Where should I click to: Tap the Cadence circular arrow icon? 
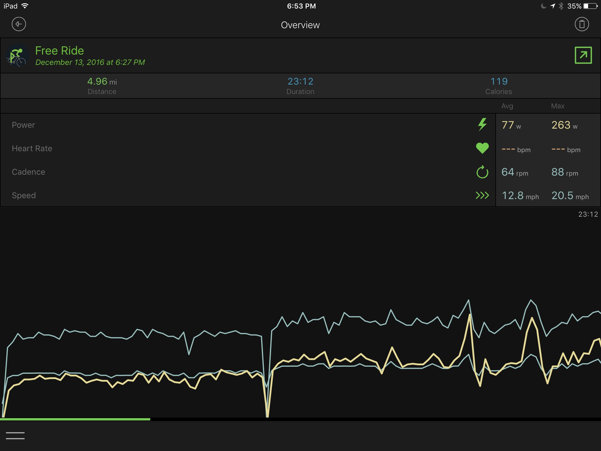tap(482, 172)
